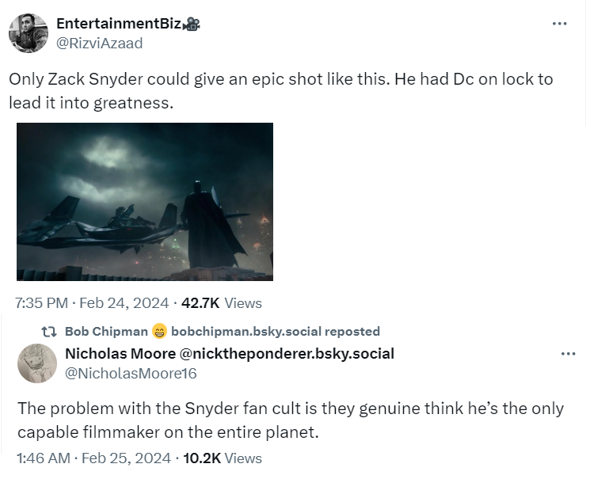
Task: Go to the @NicholasMoore16 handle
Action: (x=131, y=372)
